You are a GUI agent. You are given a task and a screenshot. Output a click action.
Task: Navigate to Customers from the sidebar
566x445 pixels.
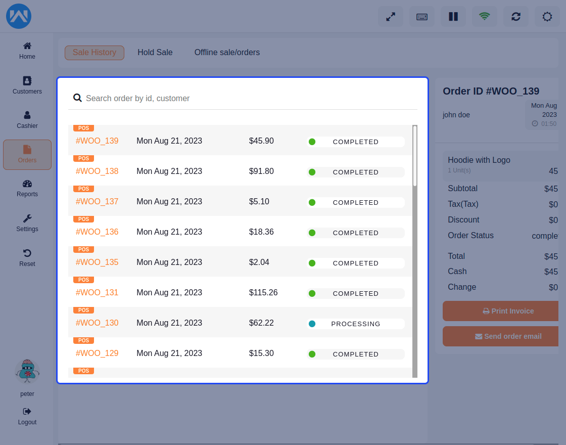[27, 85]
